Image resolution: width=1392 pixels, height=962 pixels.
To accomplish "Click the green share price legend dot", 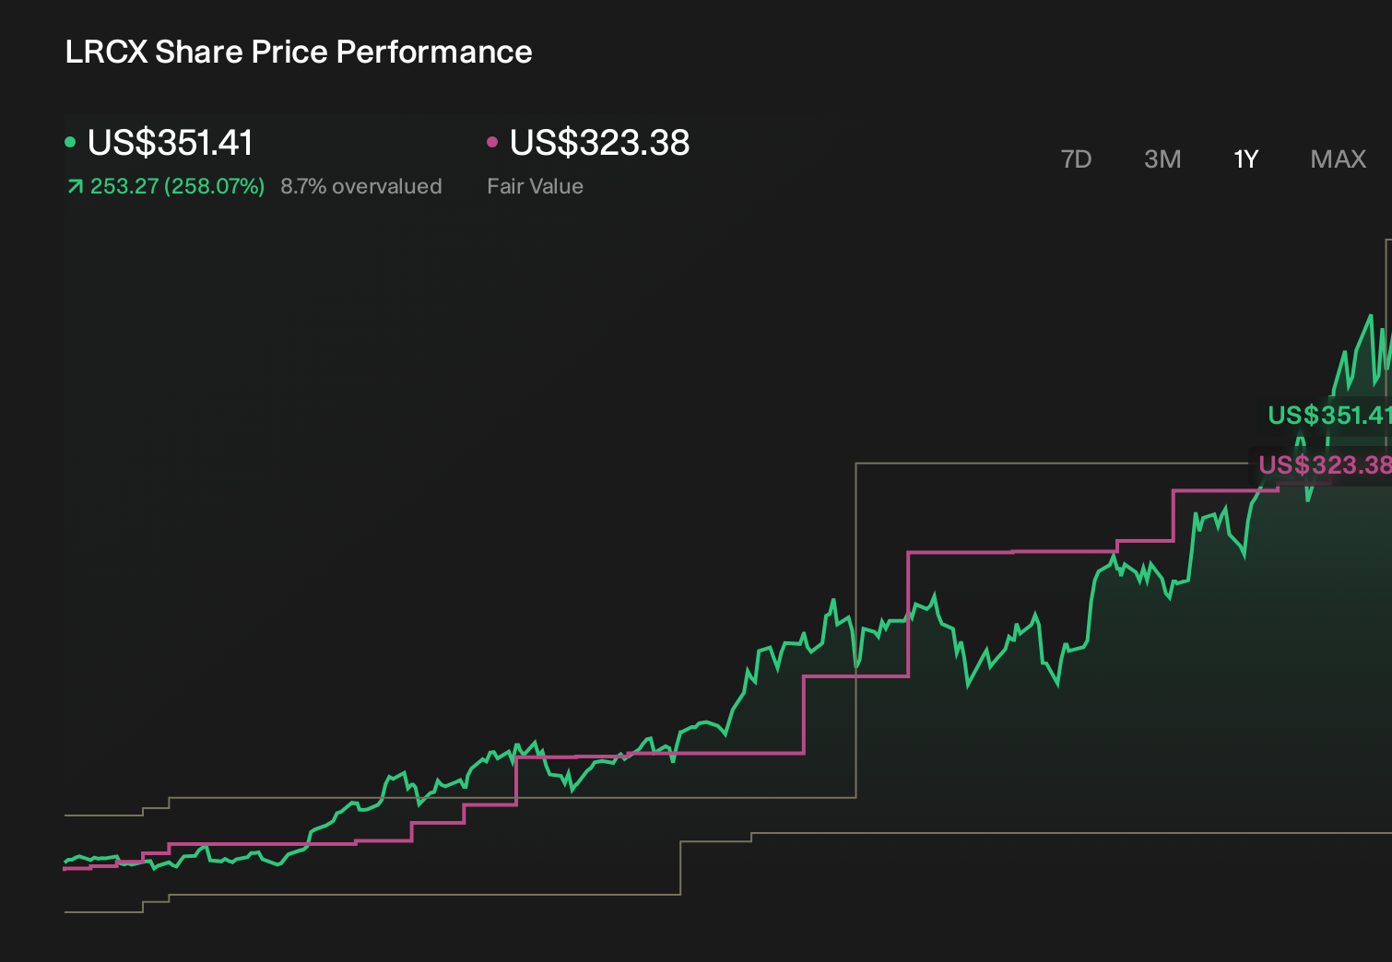I will tap(70, 142).
